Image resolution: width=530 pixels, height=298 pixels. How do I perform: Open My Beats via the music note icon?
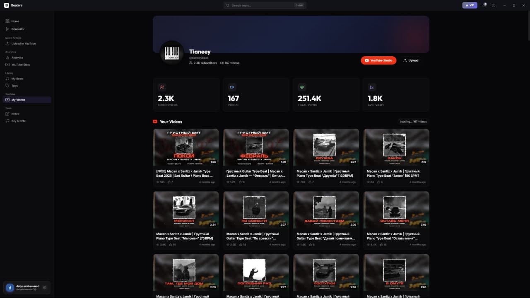pos(7,79)
